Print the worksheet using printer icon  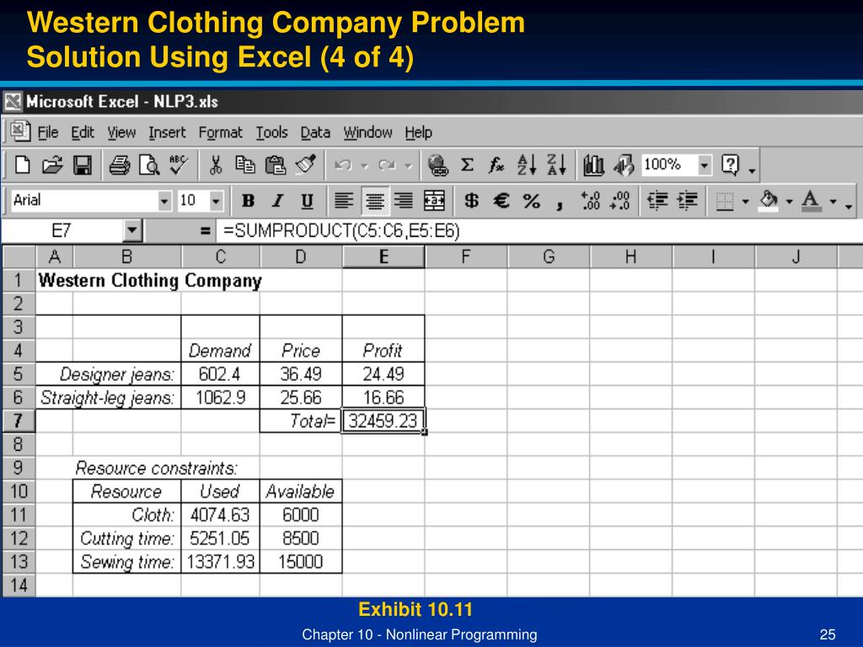[x=120, y=164]
